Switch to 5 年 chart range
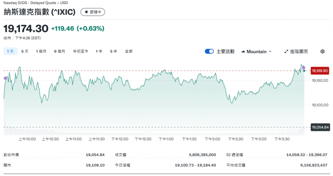Viewport: 333px width, 176px height. [x=114, y=51]
